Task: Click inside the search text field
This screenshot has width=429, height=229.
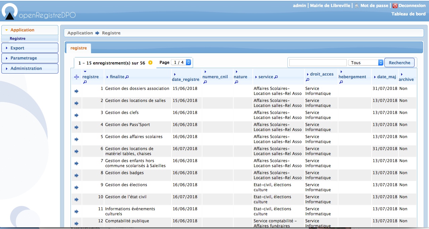Action: (318, 63)
